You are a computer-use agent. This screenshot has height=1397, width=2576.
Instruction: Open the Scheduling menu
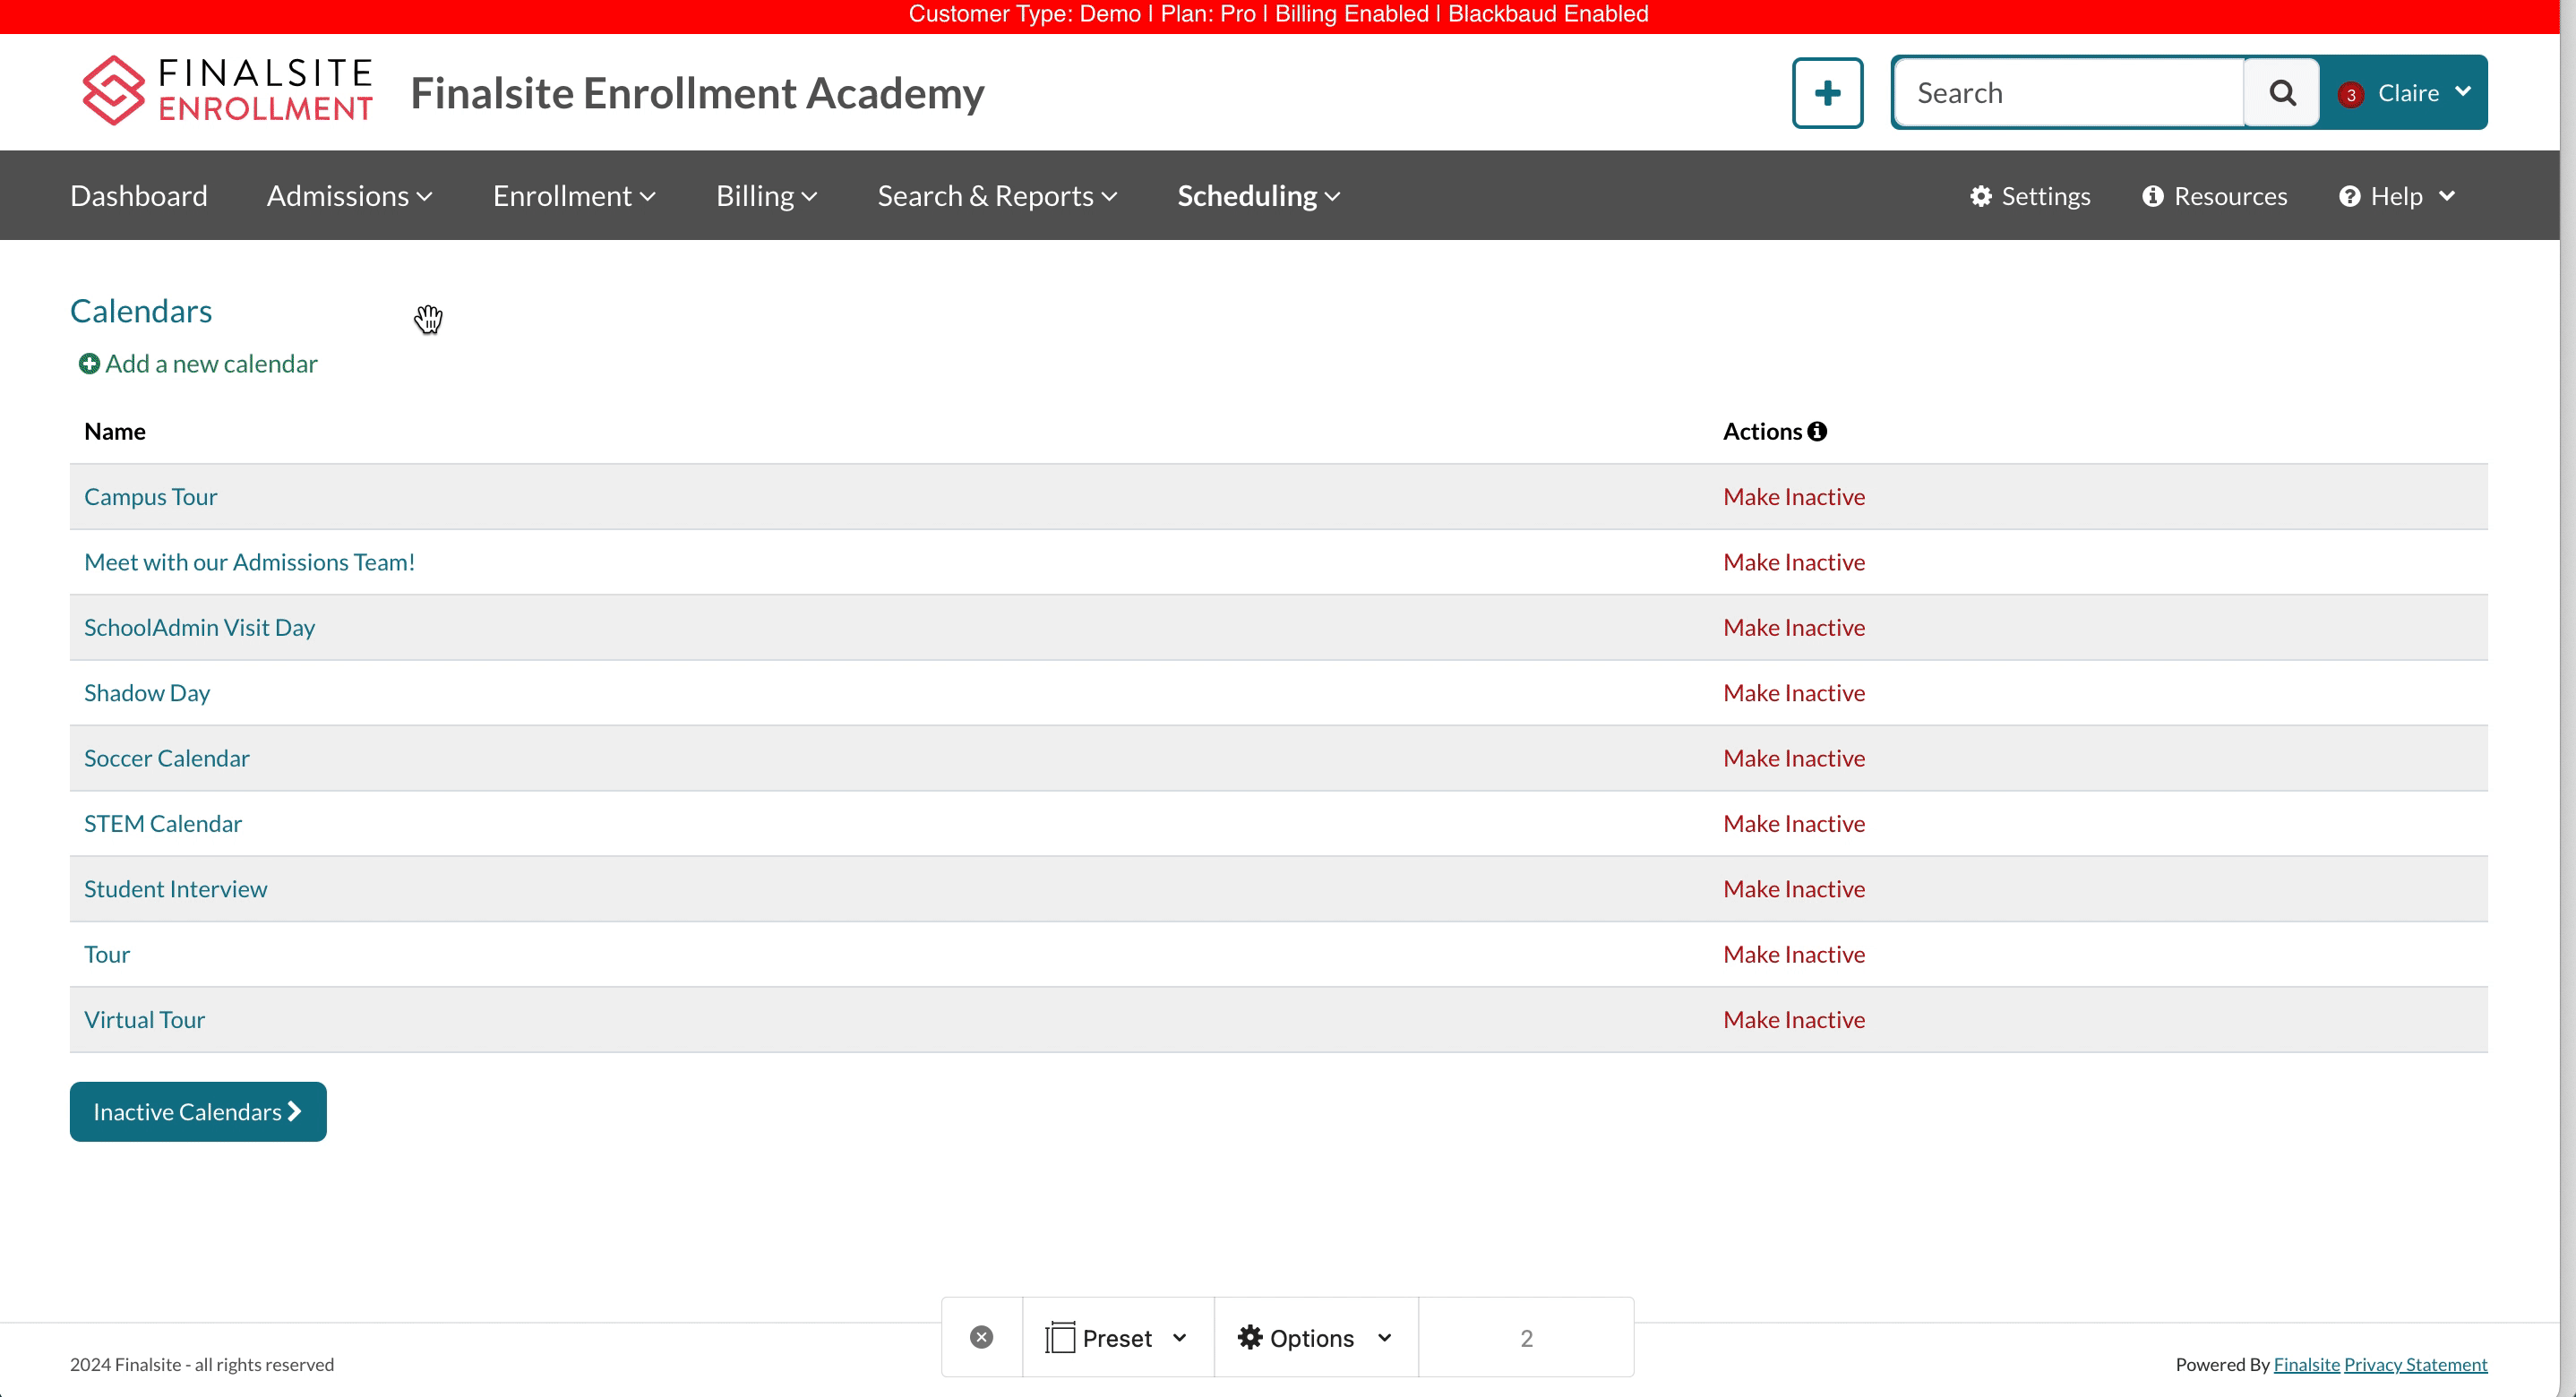(1257, 196)
